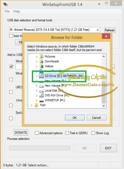This screenshot has width=124, height=169.
Task: Open the USB disk selection dropdown
Action: (x=54, y=30)
